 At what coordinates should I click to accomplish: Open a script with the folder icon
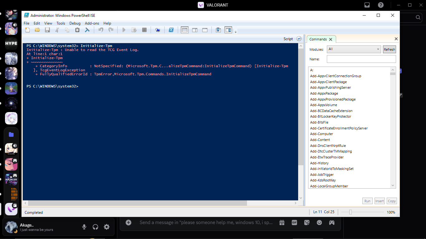coord(37,30)
